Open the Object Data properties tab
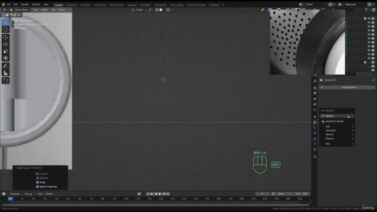Viewport: 377px width, 212px height. 315,144
